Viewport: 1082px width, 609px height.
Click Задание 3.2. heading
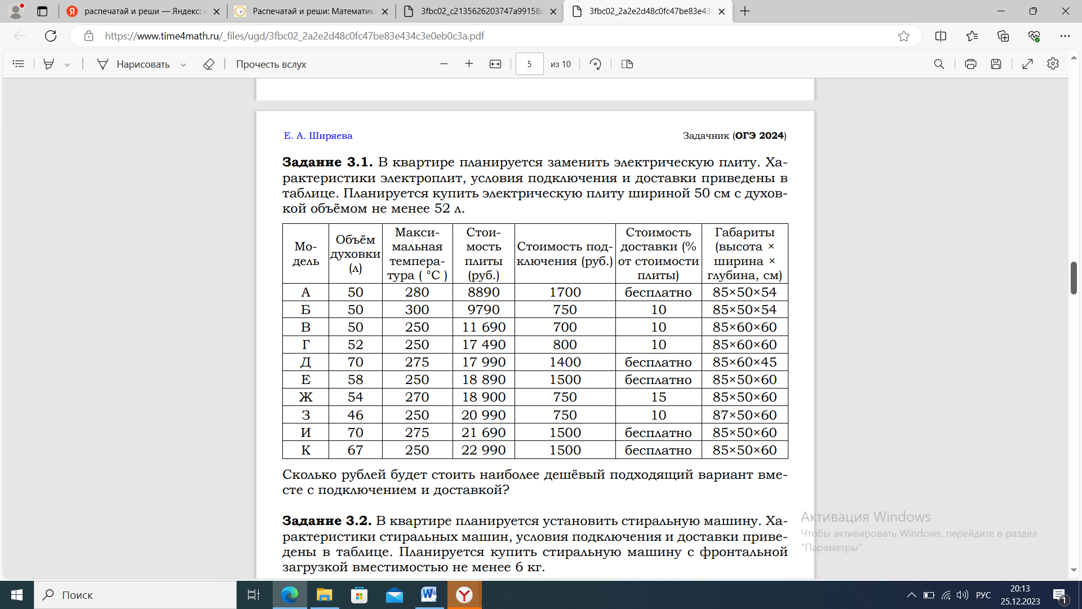click(327, 520)
